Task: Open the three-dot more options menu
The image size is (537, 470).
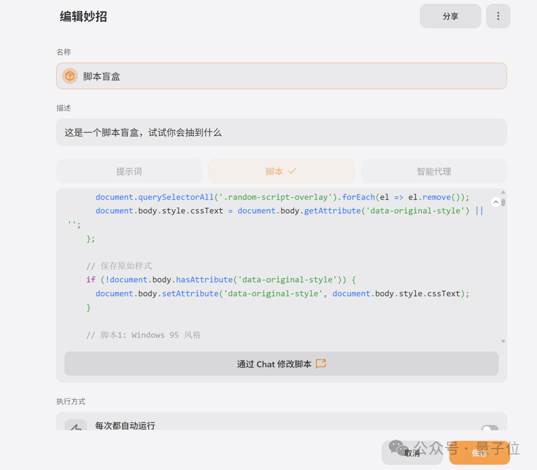Action: click(x=498, y=16)
